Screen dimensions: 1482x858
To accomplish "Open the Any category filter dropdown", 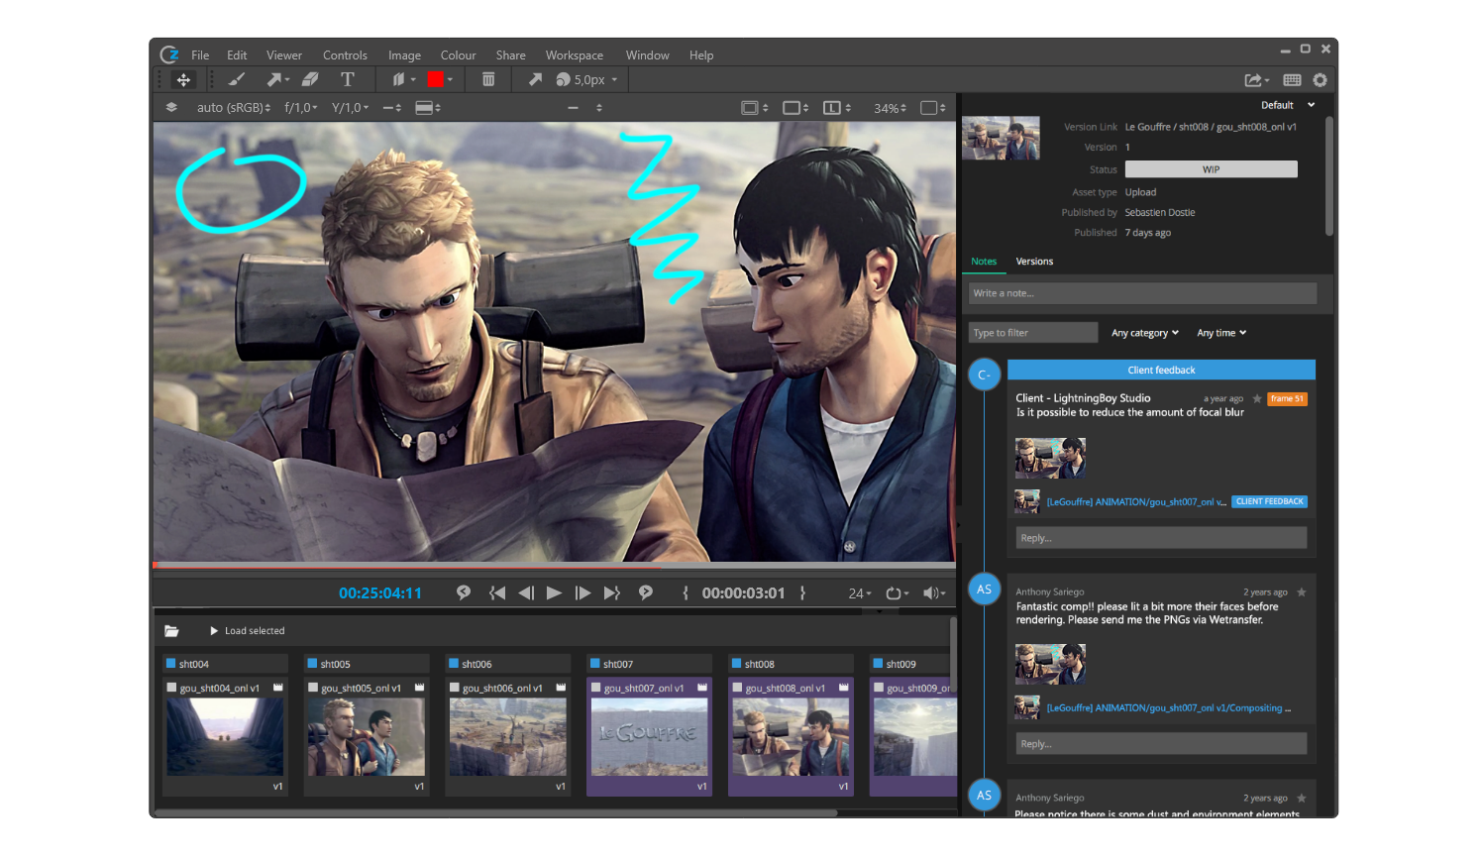I will pyautogui.click(x=1145, y=333).
